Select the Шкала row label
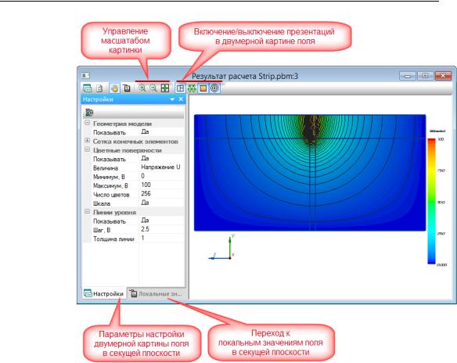 tap(102, 203)
